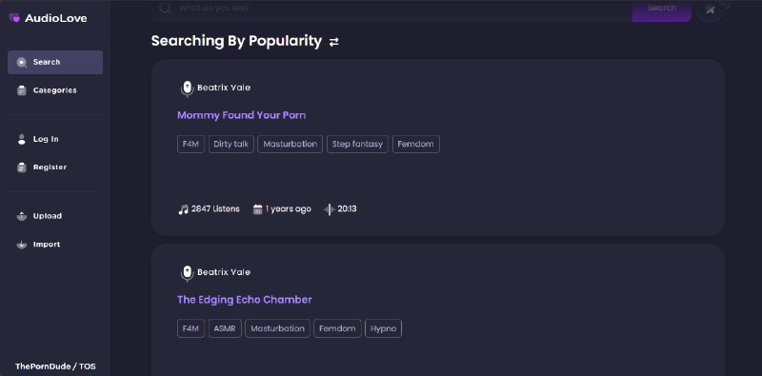Toggle the sort order swap arrows icon
Viewport: 762px width, 376px height.
point(334,42)
